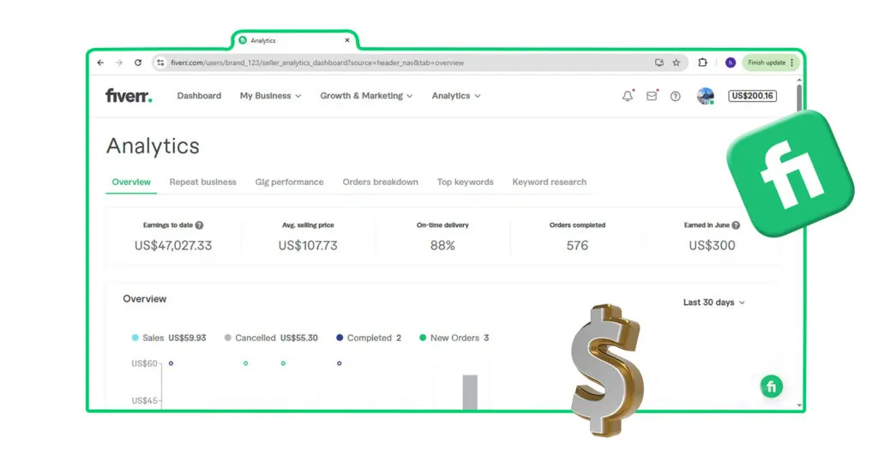Image resolution: width=878 pixels, height=461 pixels.
Task: Switch to the Gig performance tab
Action: pos(289,182)
